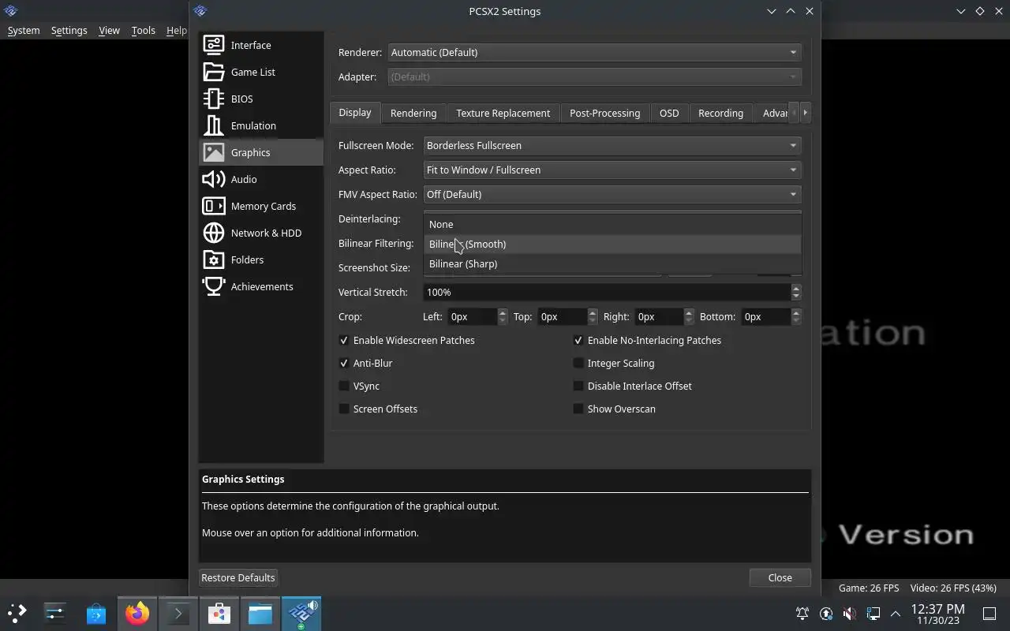The height and width of the screenshot is (631, 1010).
Task: Open the FMV Aspect Ratio dropdown
Action: 612,194
